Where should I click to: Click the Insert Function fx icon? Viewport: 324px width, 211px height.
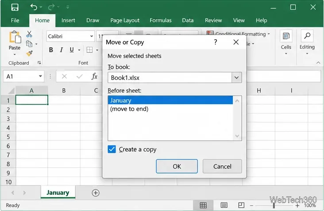94,76
